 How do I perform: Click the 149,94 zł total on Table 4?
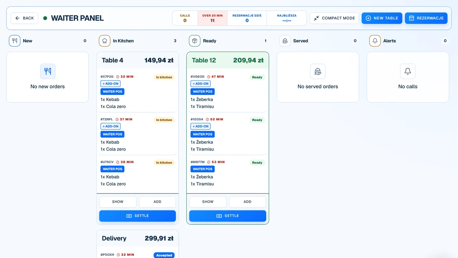[159, 60]
